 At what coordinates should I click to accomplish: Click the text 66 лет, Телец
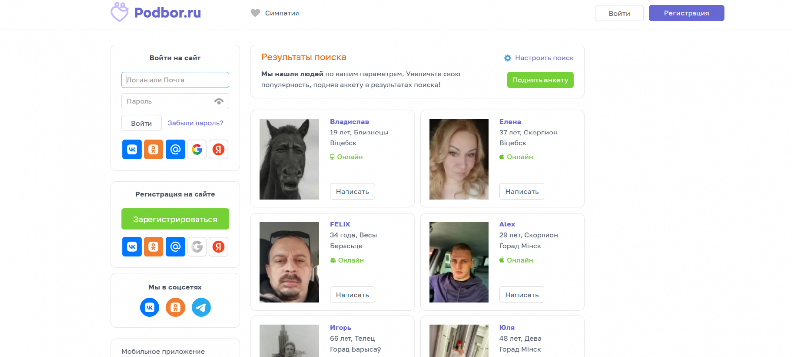coord(352,339)
